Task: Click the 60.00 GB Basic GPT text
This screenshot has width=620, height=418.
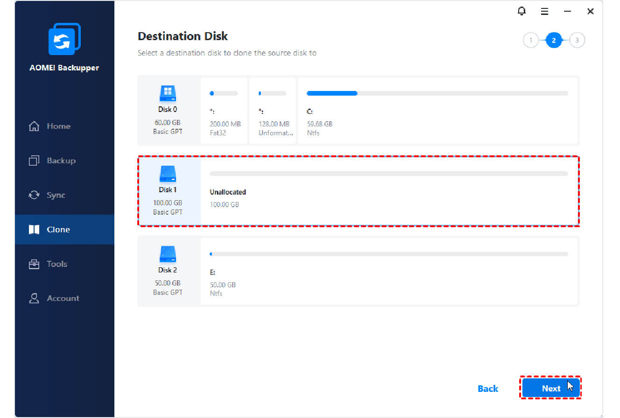Action: pos(168,127)
